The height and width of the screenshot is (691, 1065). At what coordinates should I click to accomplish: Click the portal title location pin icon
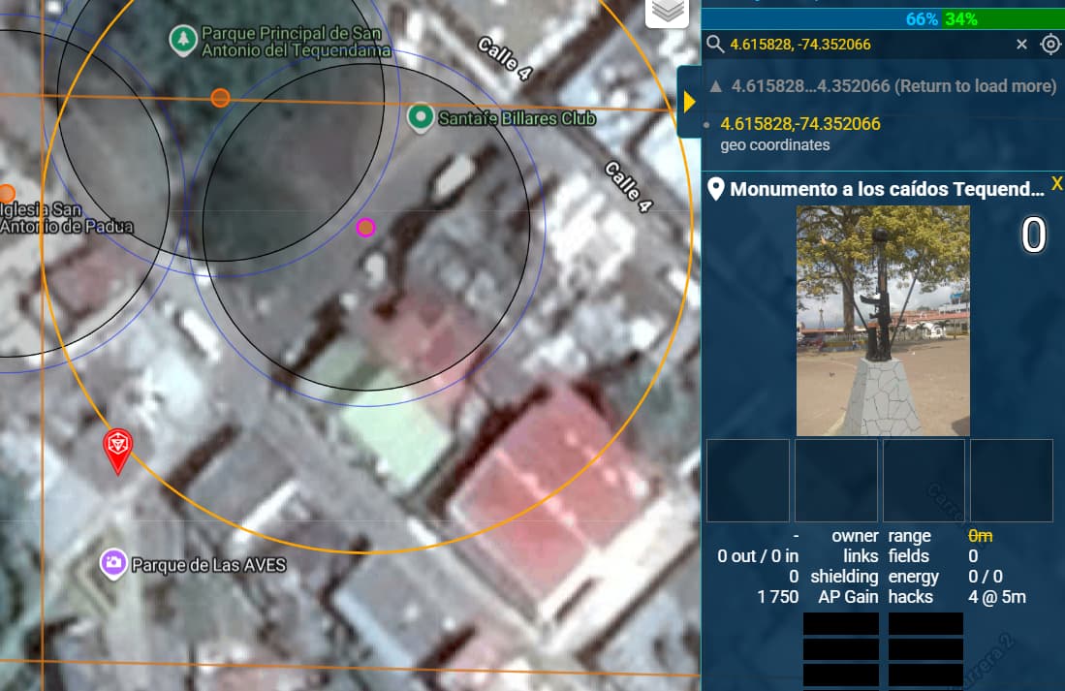point(715,189)
